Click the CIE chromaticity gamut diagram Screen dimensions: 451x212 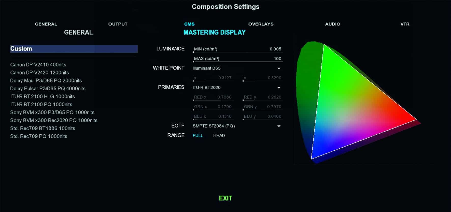click(356, 102)
